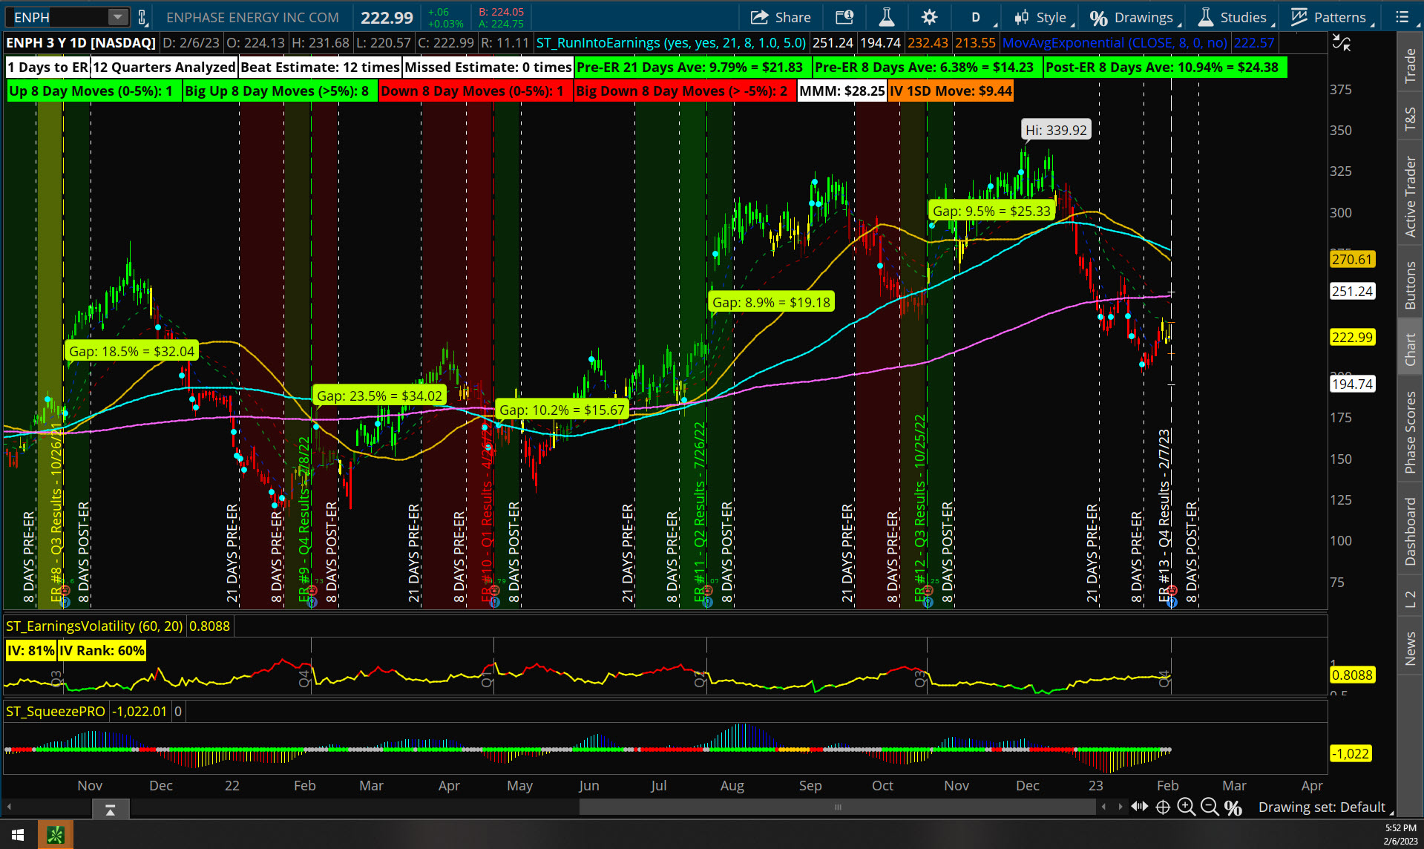Click the Analyze flask icon on the toolbar

[886, 16]
